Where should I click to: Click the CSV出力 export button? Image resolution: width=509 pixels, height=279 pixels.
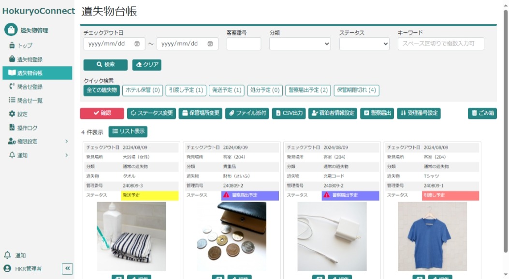tap(289, 113)
